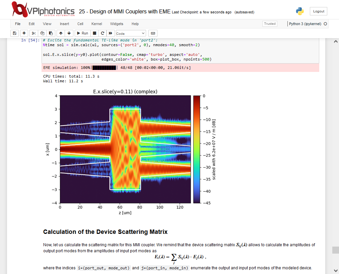
Task: Click the plot title 'E.x.slice(y=0.11) (complex)'
Action: point(125,92)
